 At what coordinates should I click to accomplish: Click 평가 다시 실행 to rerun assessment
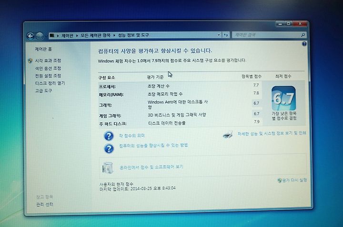pyautogui.click(x=292, y=180)
